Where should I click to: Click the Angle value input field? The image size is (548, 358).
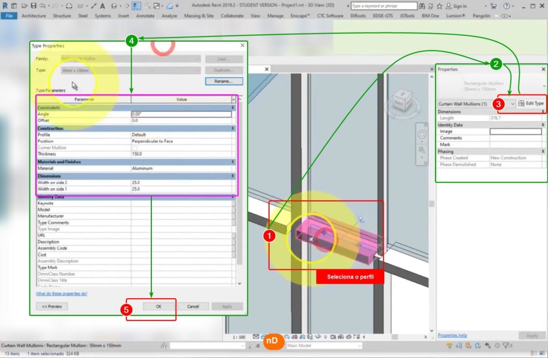181,114
